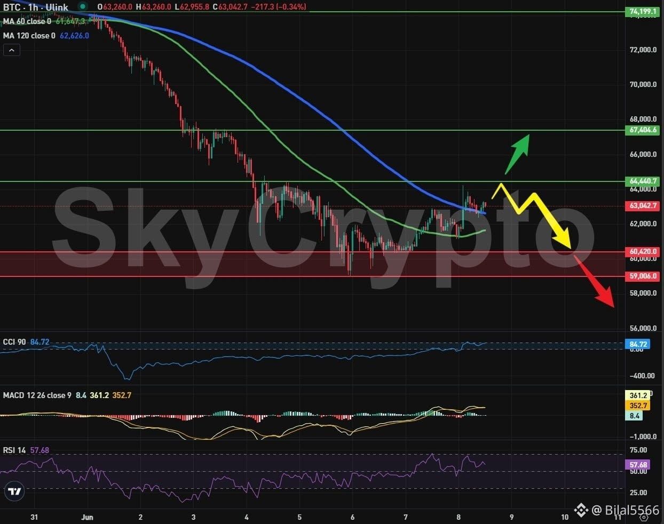Click the RSI header value 57.68

coord(39,450)
